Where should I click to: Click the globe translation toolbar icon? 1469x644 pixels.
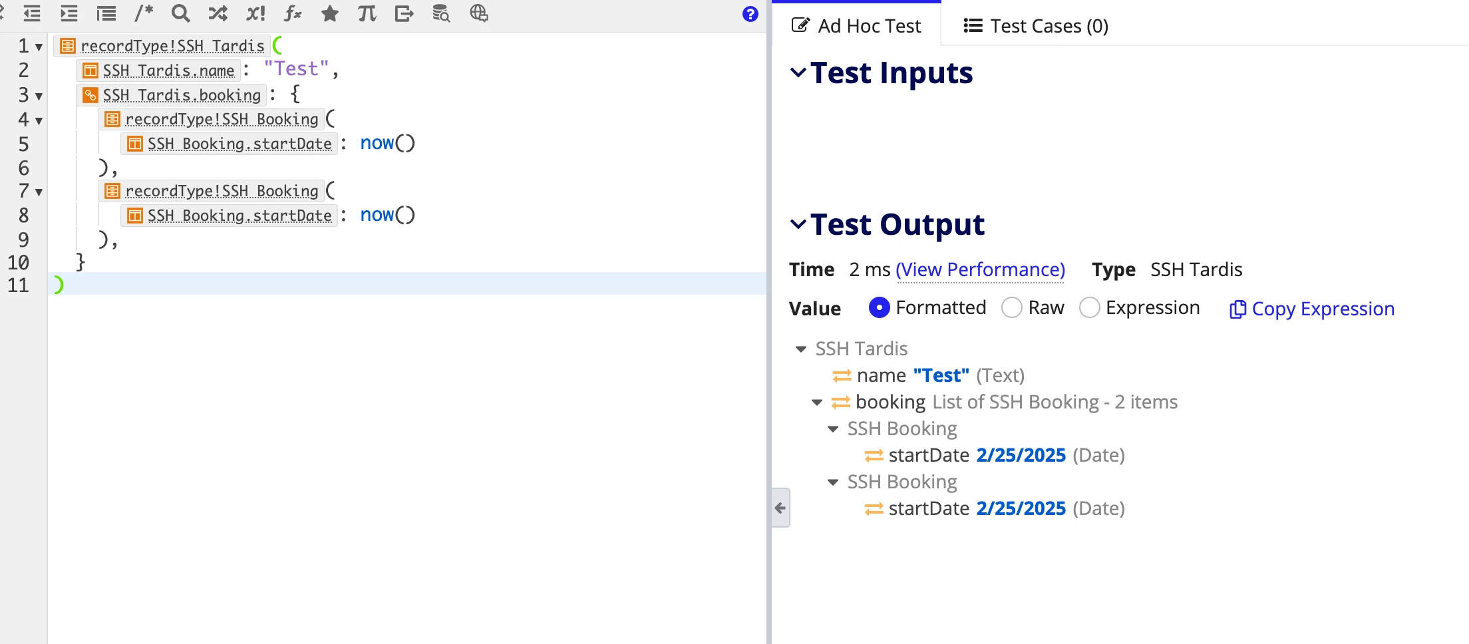click(x=478, y=13)
